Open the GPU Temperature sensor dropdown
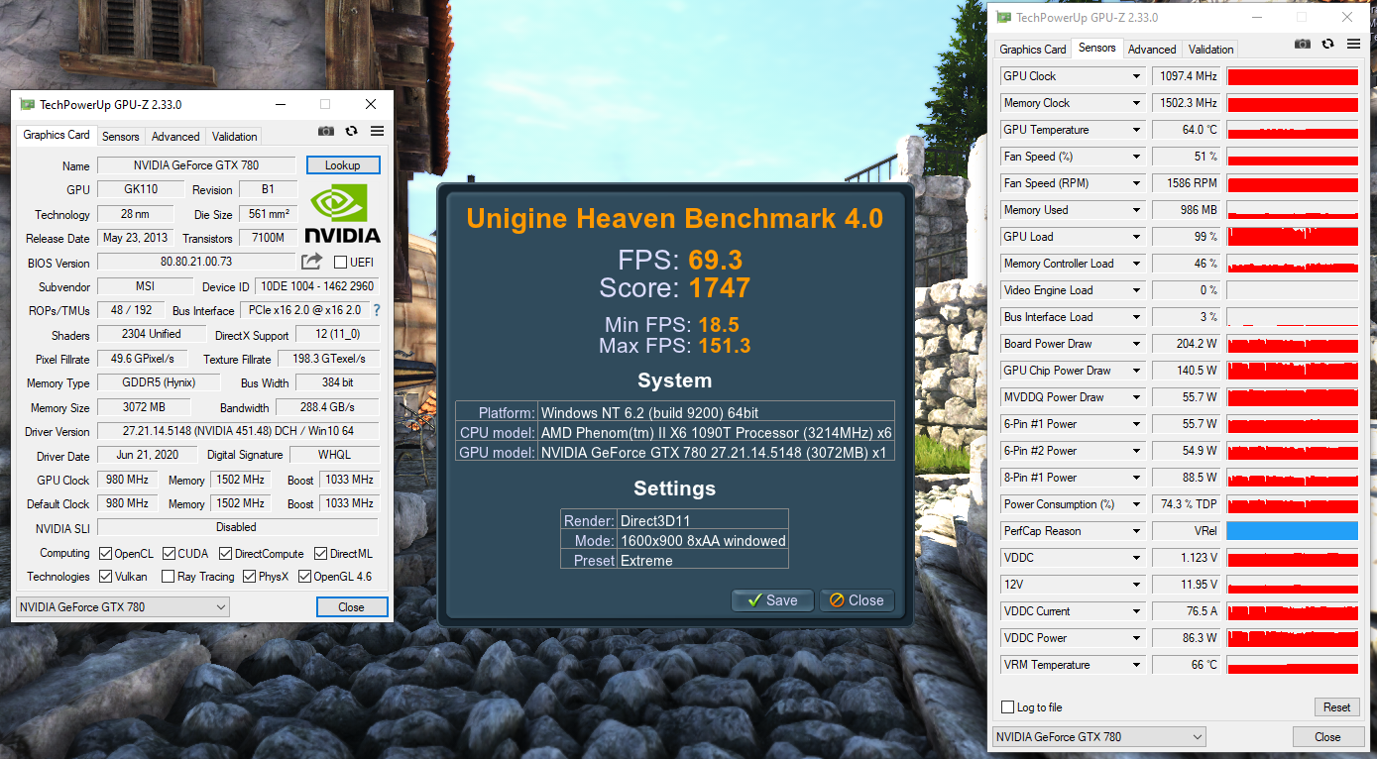Image resolution: width=1377 pixels, height=759 pixels. pyautogui.click(x=1136, y=130)
